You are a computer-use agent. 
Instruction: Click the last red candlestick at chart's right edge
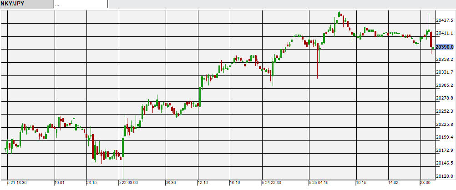point(431,39)
